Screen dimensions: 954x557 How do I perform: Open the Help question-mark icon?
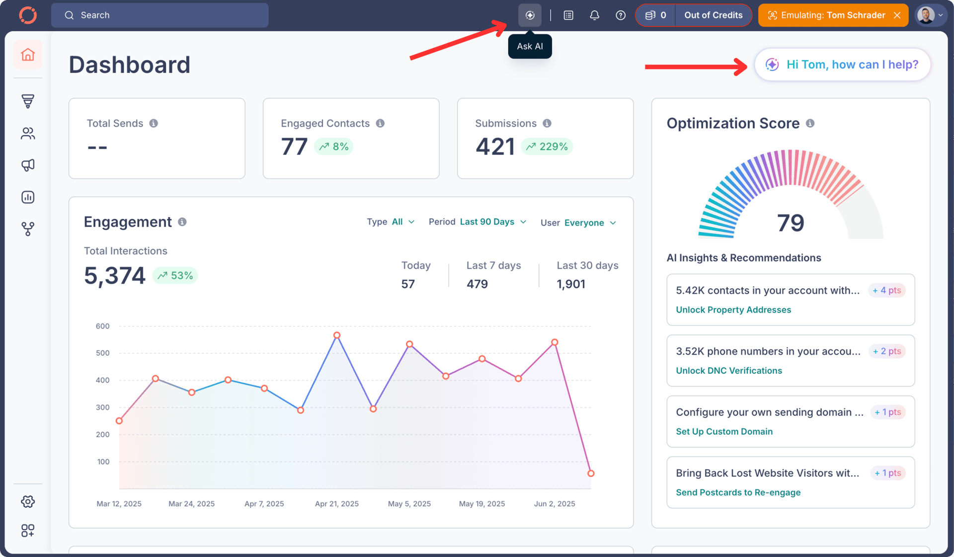coord(620,15)
